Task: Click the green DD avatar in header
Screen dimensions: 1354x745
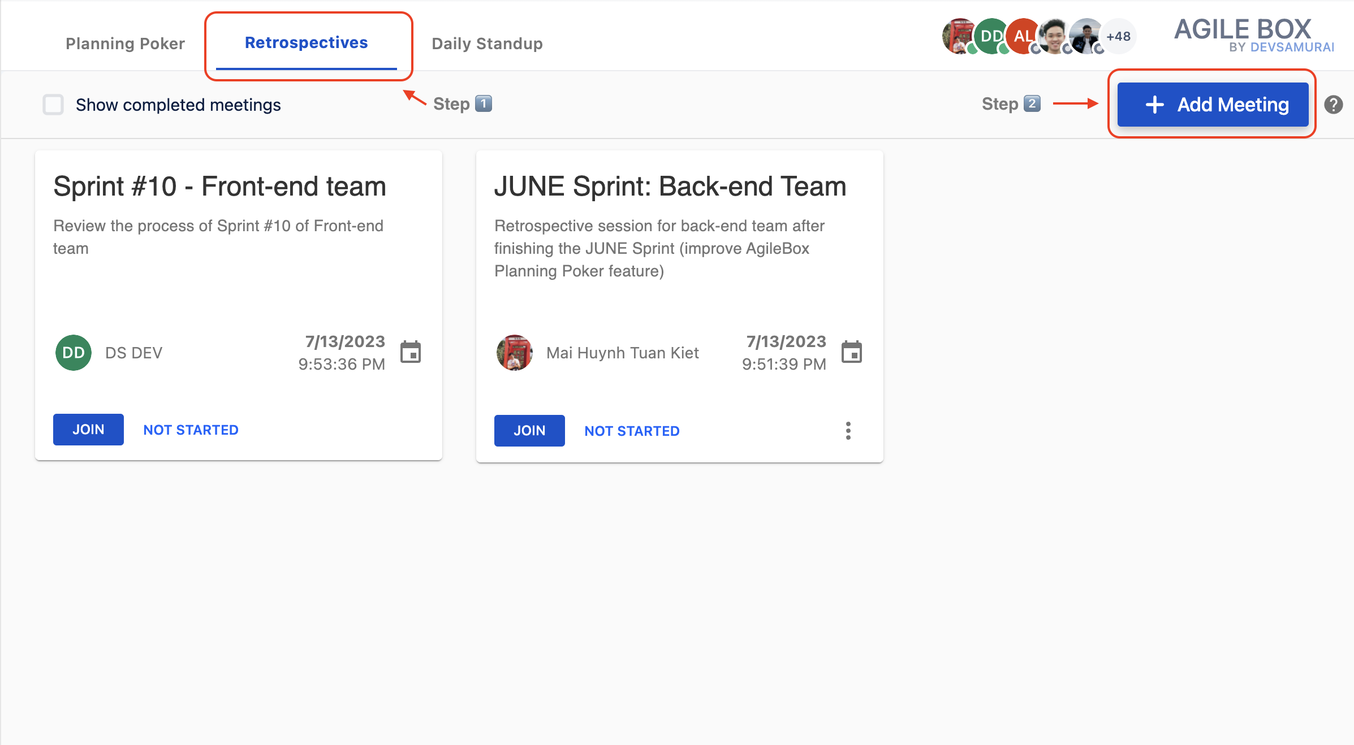Action: (990, 36)
